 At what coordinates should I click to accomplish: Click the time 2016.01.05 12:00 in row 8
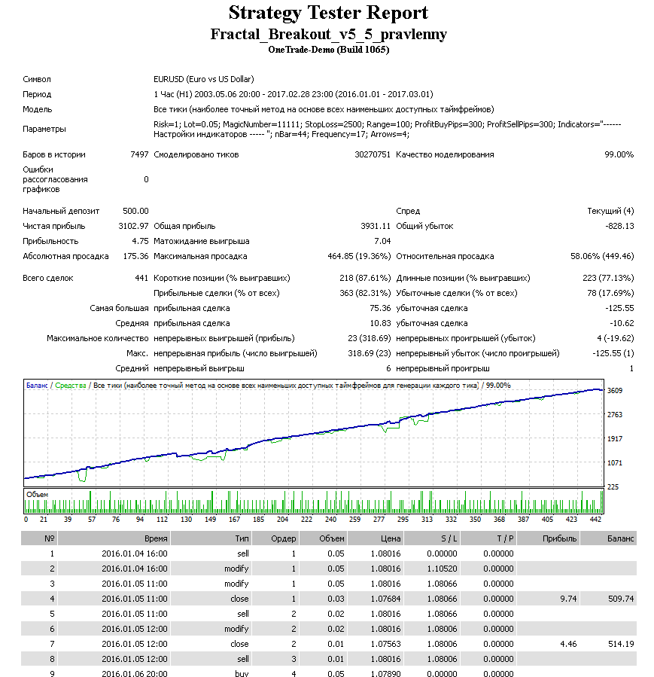[x=135, y=659]
